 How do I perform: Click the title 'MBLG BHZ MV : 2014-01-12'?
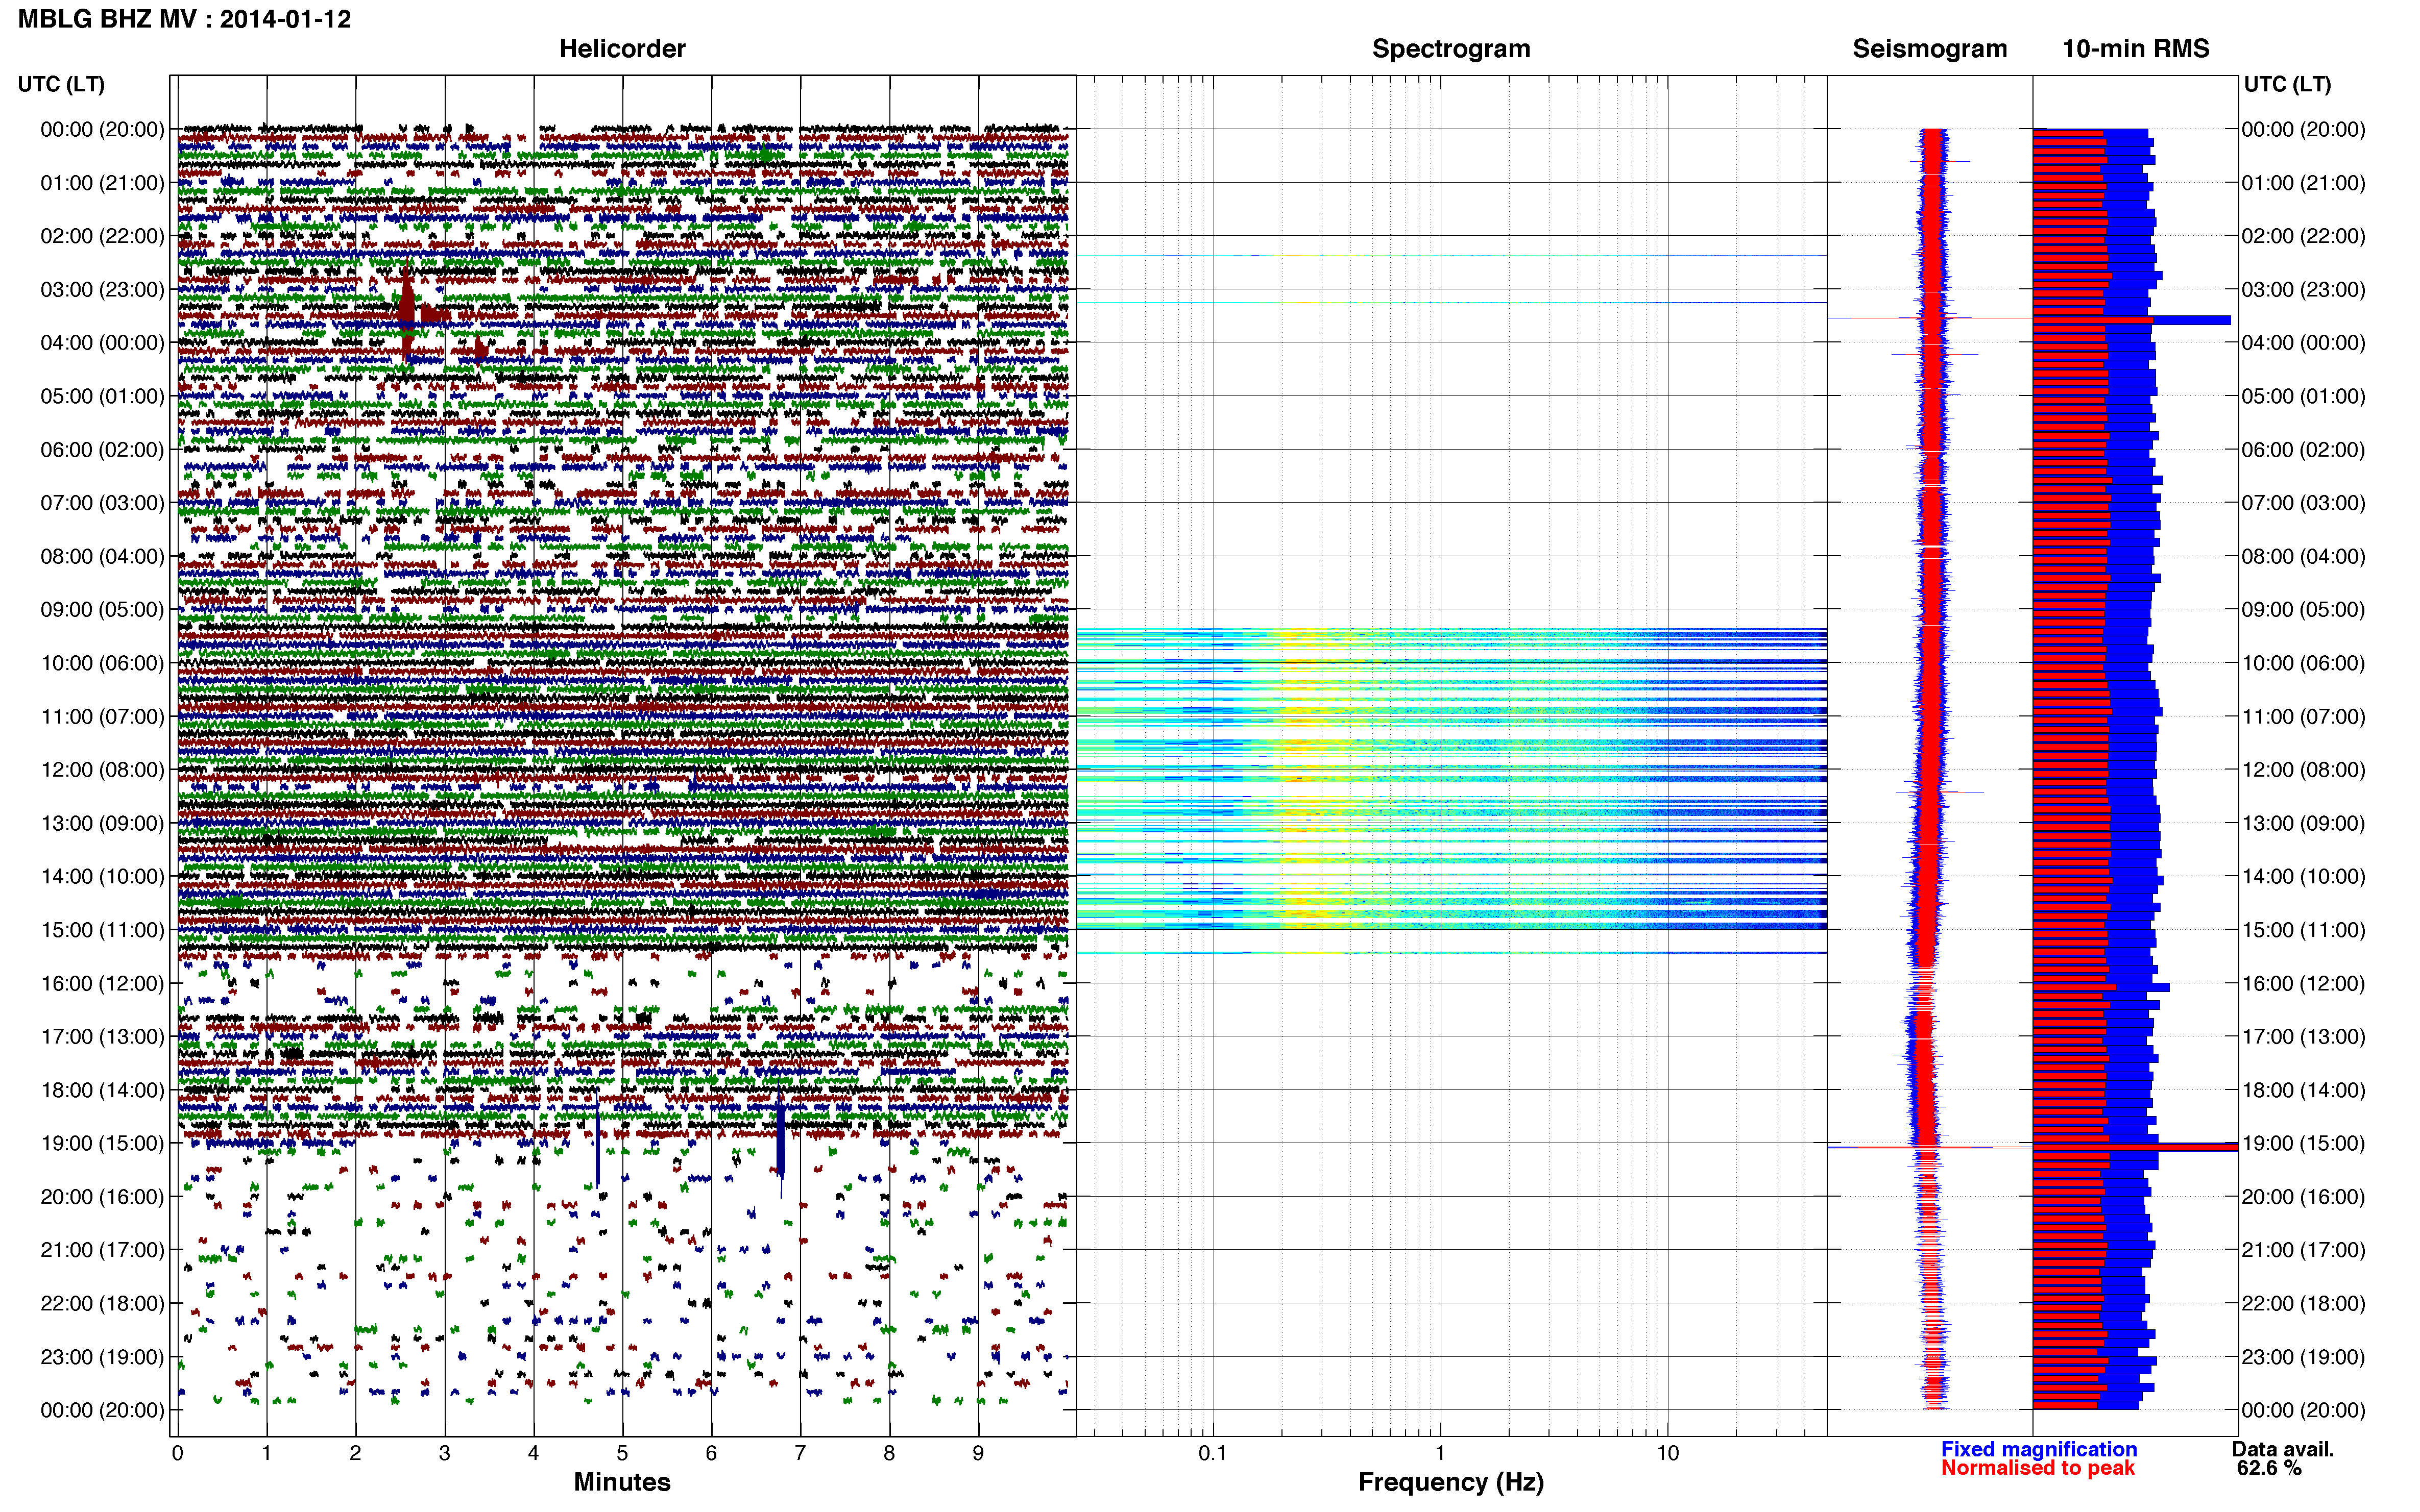[184, 19]
